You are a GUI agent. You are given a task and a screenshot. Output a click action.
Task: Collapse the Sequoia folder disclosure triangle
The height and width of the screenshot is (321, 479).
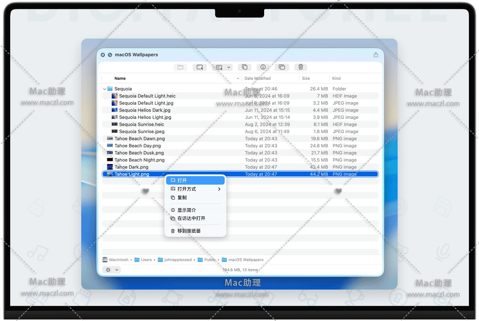click(x=104, y=89)
